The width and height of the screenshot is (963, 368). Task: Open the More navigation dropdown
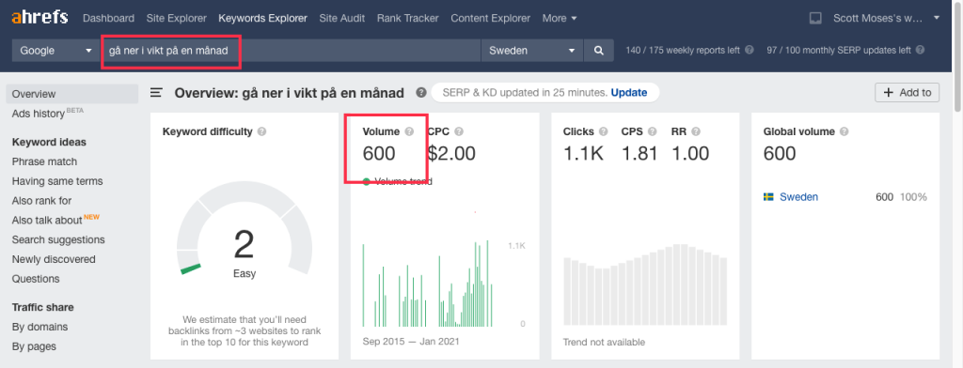(x=559, y=19)
